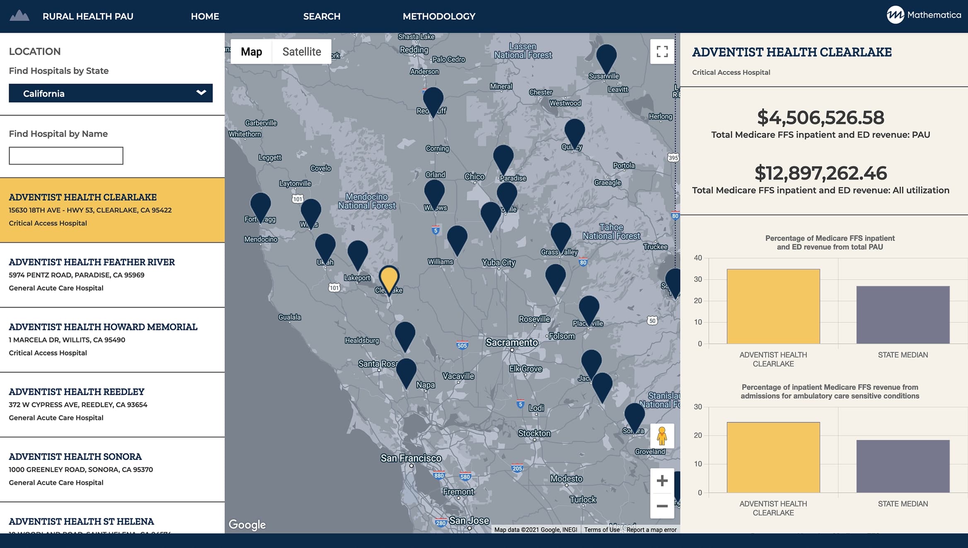Select Adventist Health Sonora hospital

click(x=112, y=469)
